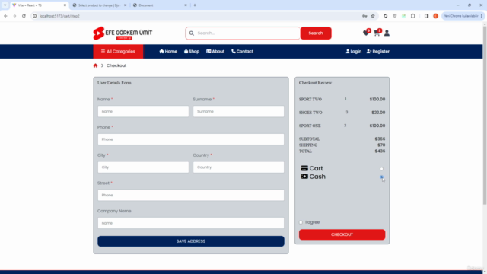The height and width of the screenshot is (274, 487).
Task: Click the Phone input field
Action: (191, 139)
